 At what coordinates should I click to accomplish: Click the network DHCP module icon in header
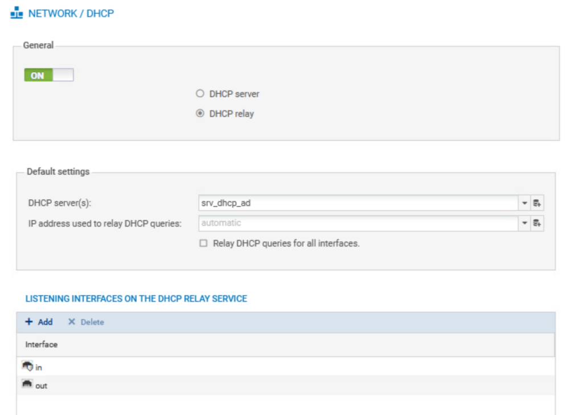click(17, 13)
